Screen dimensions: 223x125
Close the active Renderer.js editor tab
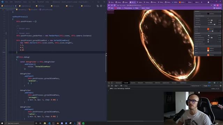[16, 6]
